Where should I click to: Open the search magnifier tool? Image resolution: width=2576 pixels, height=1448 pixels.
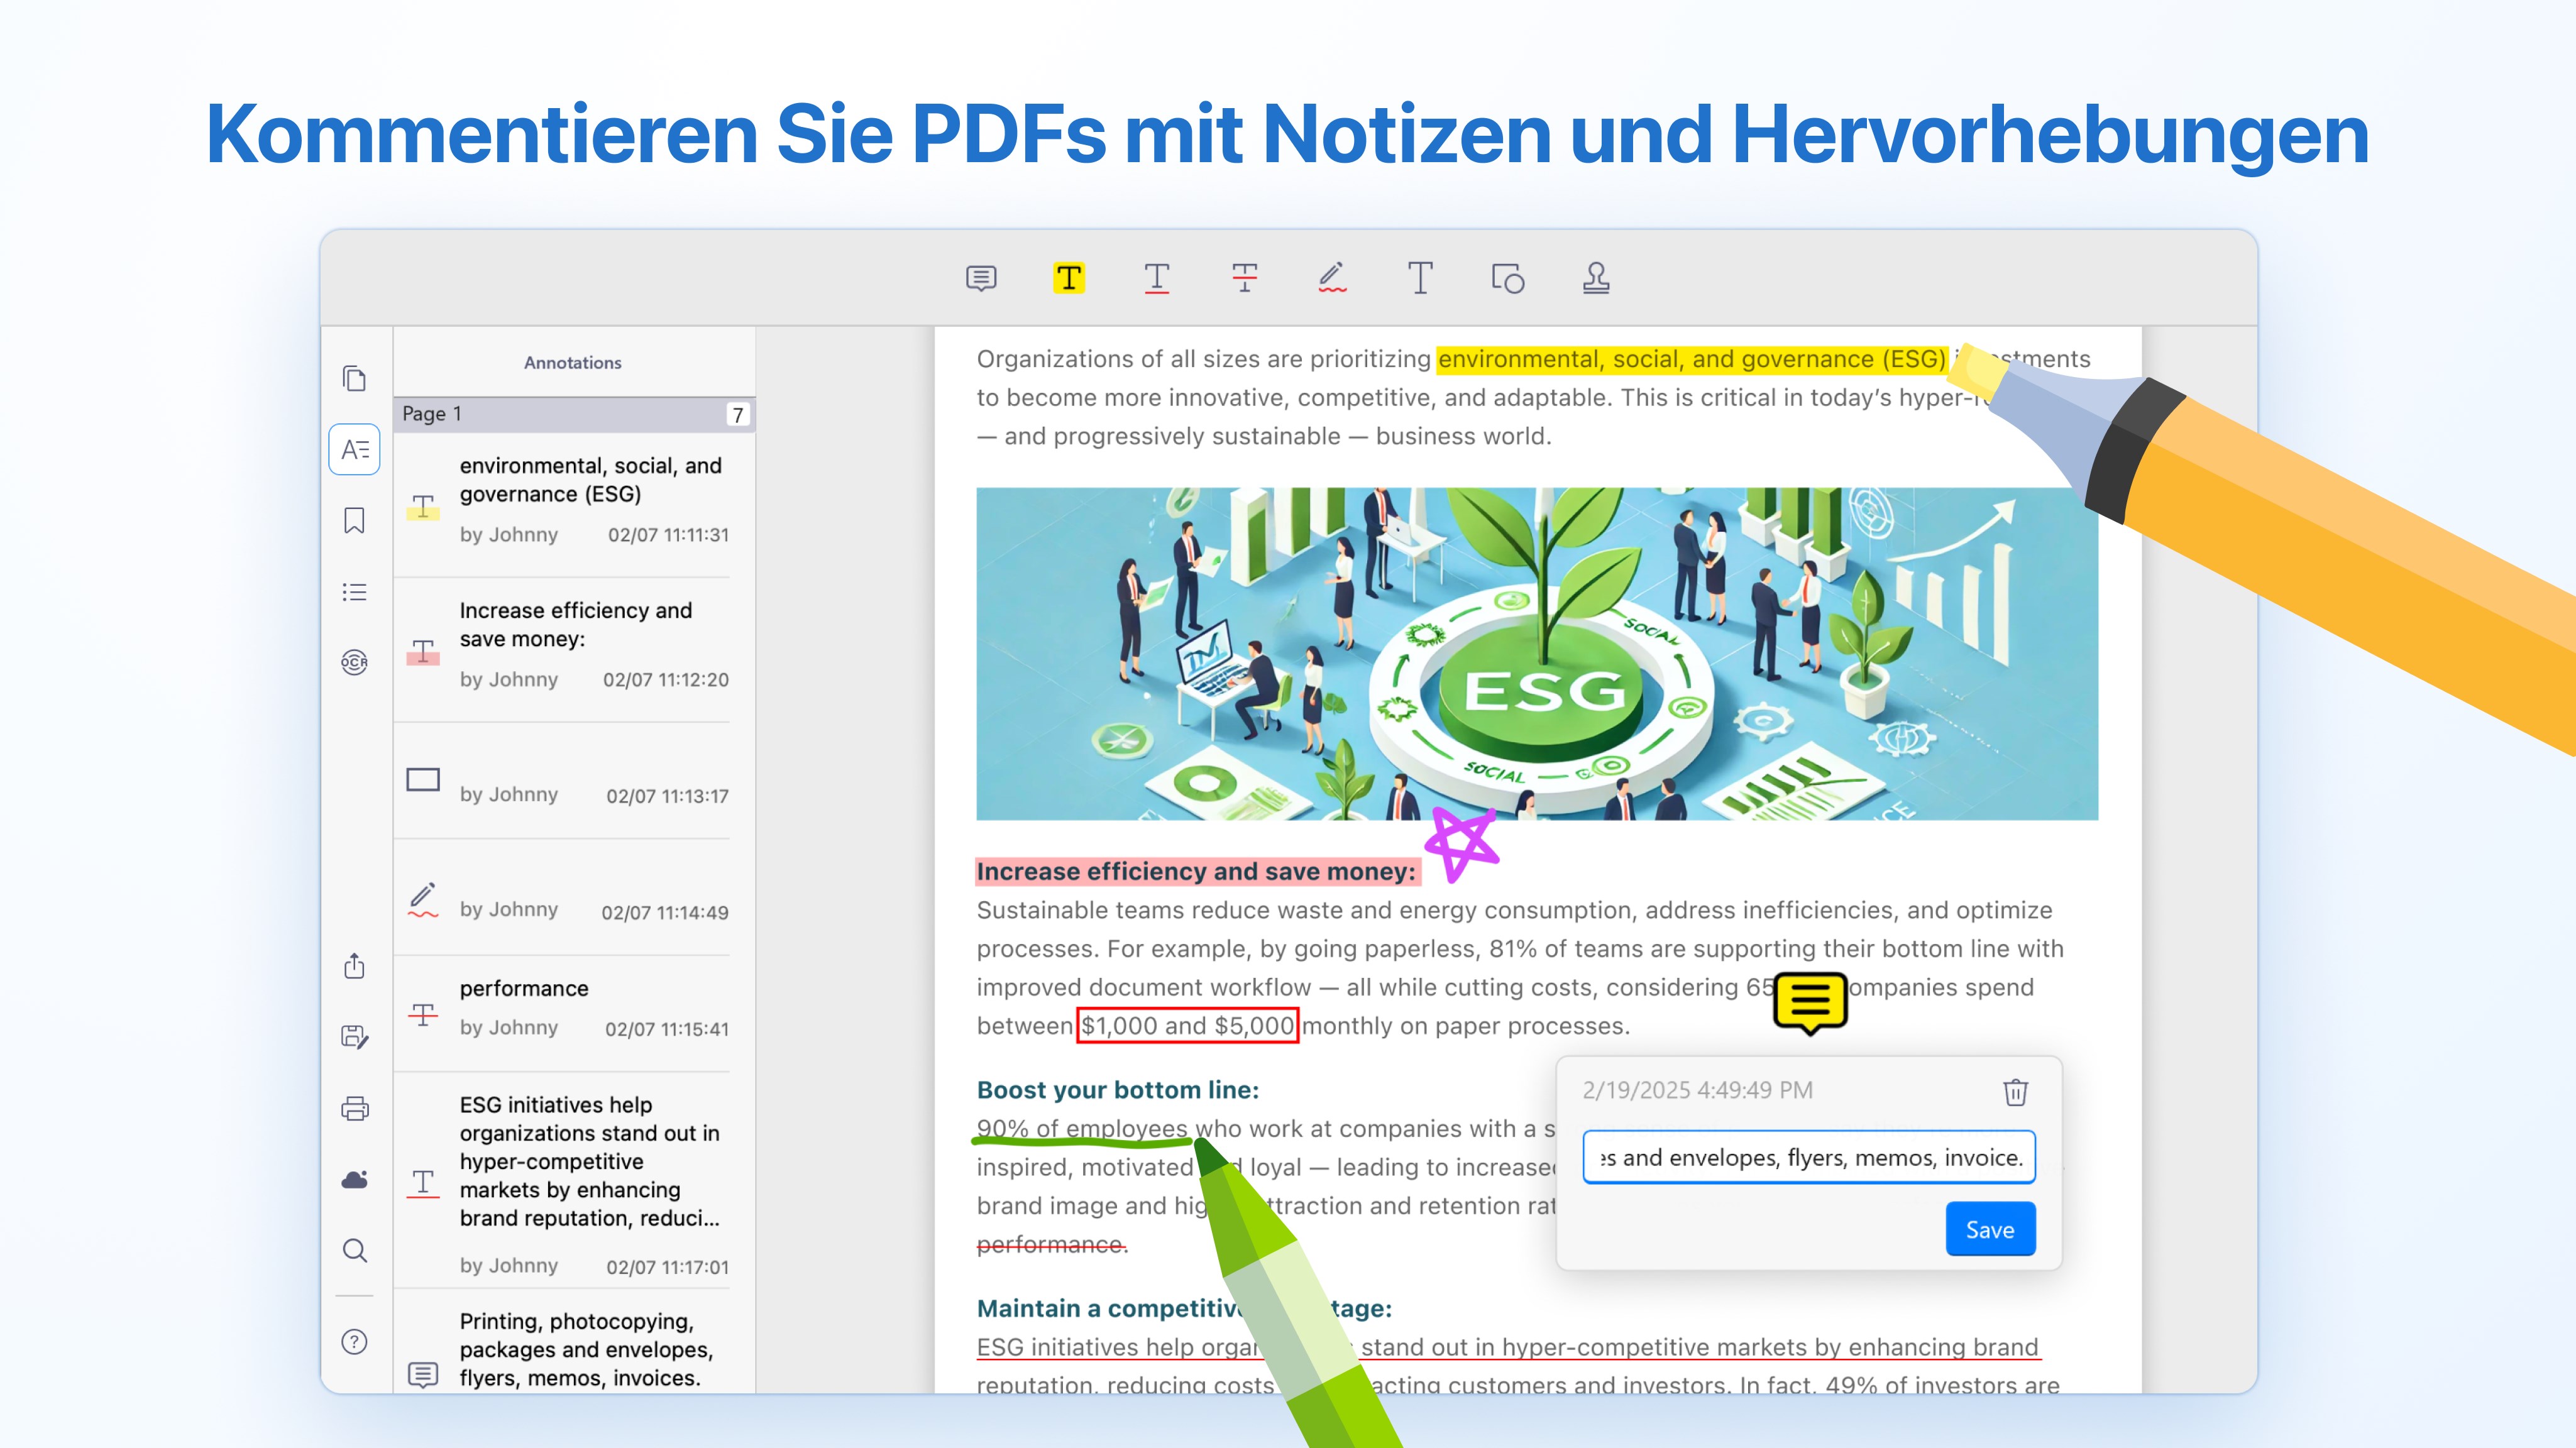[354, 1250]
